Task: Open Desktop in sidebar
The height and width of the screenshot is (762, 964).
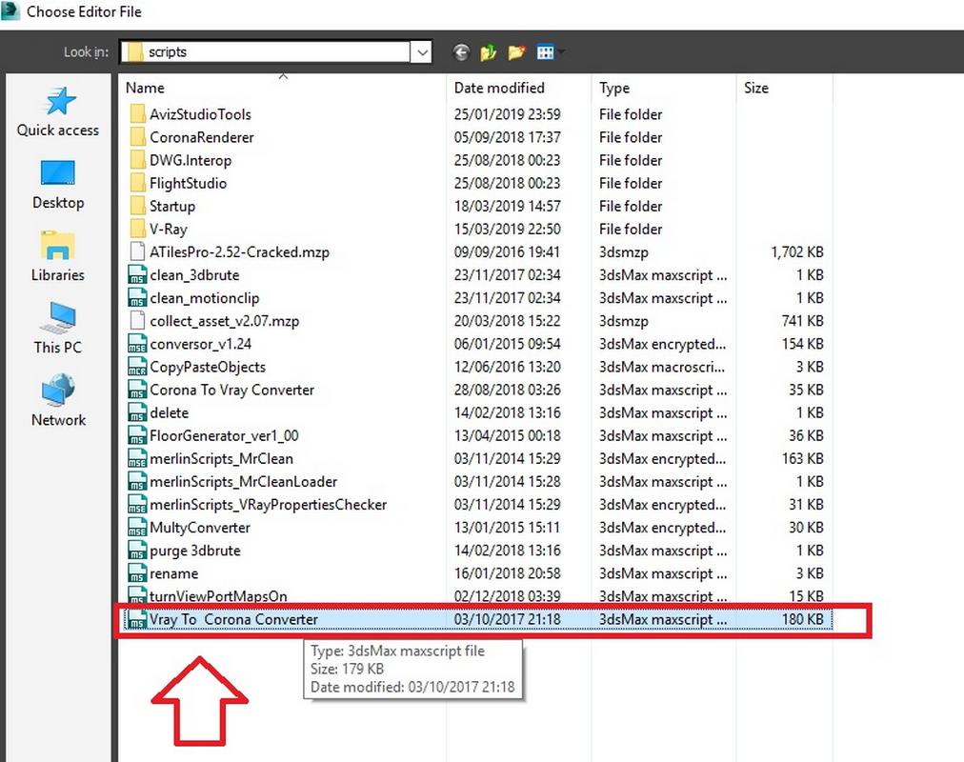Action: 58,185
